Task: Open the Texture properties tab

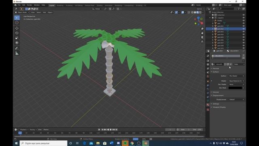Action: [208, 109]
